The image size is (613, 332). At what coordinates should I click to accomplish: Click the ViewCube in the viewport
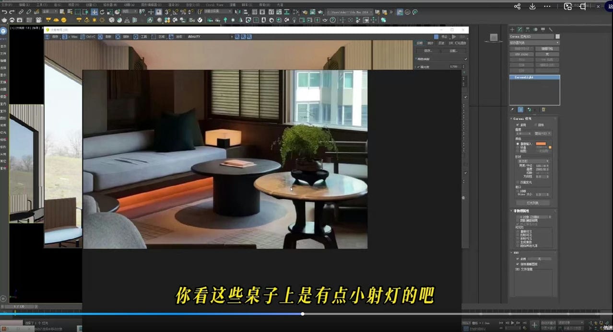click(x=494, y=37)
